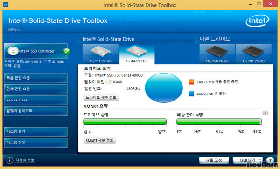Viewport: 280px width, 169px height.
Task: Click the disk usage pie chart
Action: click(x=164, y=88)
